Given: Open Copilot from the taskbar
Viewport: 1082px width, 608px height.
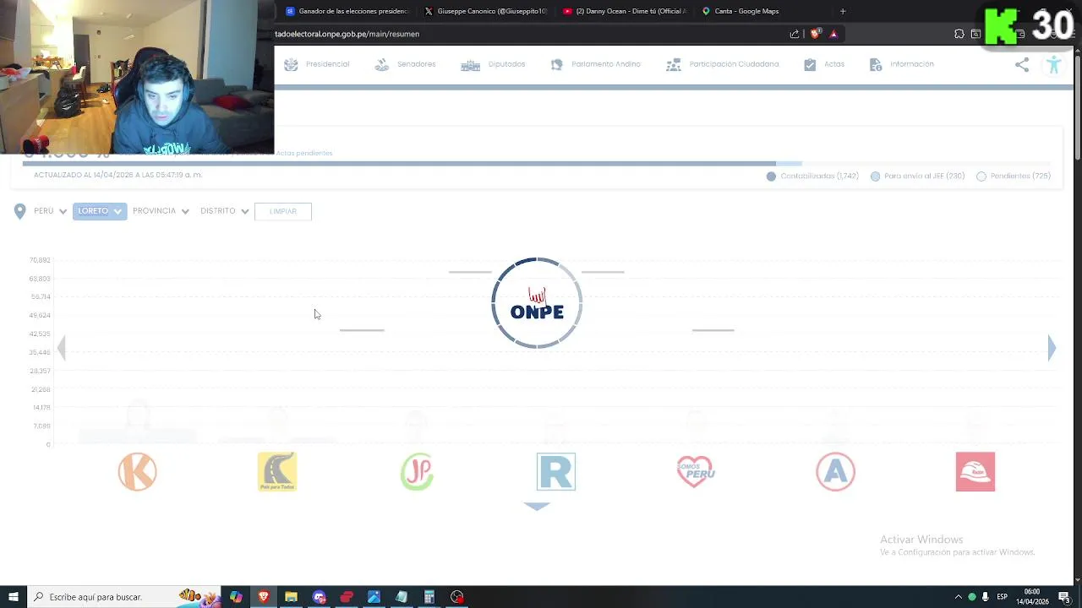Looking at the screenshot, I should coord(236,597).
